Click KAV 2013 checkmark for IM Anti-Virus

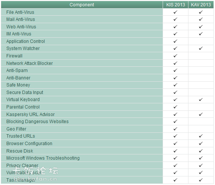[201, 34]
